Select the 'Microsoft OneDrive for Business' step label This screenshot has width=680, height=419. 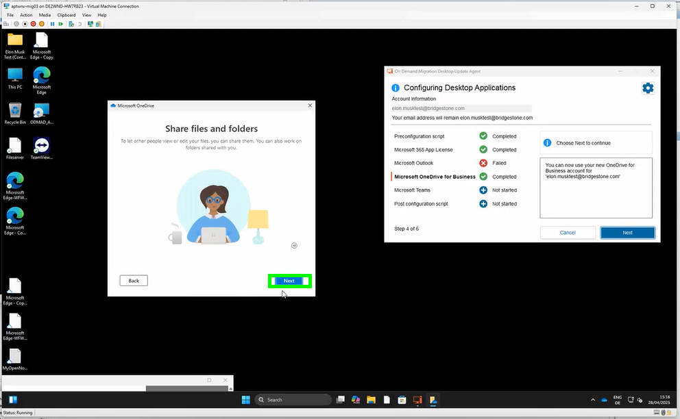coord(435,177)
